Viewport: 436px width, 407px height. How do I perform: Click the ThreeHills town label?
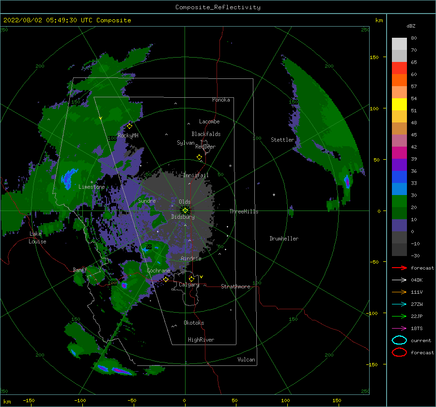pos(244,211)
